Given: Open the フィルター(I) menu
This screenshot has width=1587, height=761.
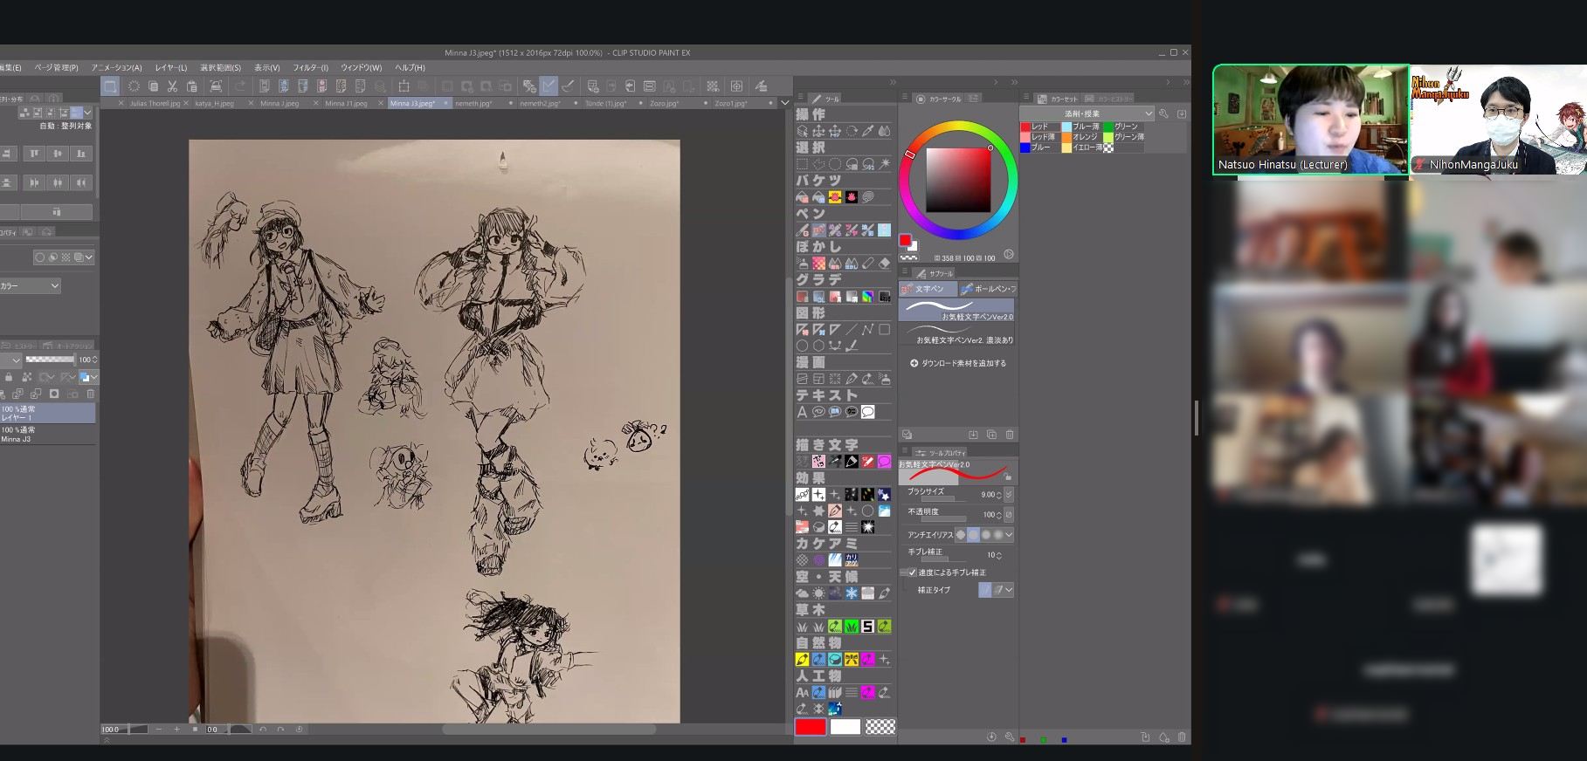Looking at the screenshot, I should (310, 67).
